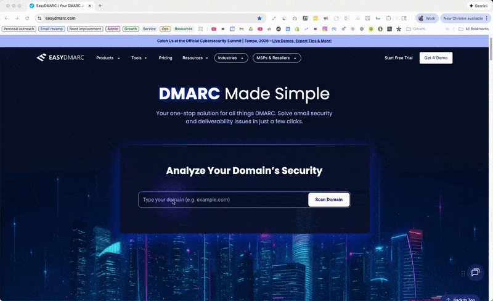This screenshot has height=301, width=493.
Task: Open the Ops tab group
Action: [165, 29]
